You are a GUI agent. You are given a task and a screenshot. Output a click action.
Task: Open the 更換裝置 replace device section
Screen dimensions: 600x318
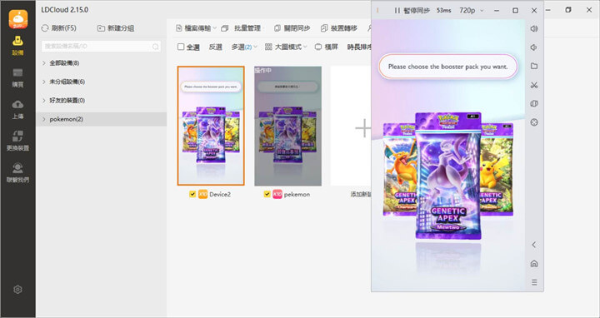[x=17, y=141]
